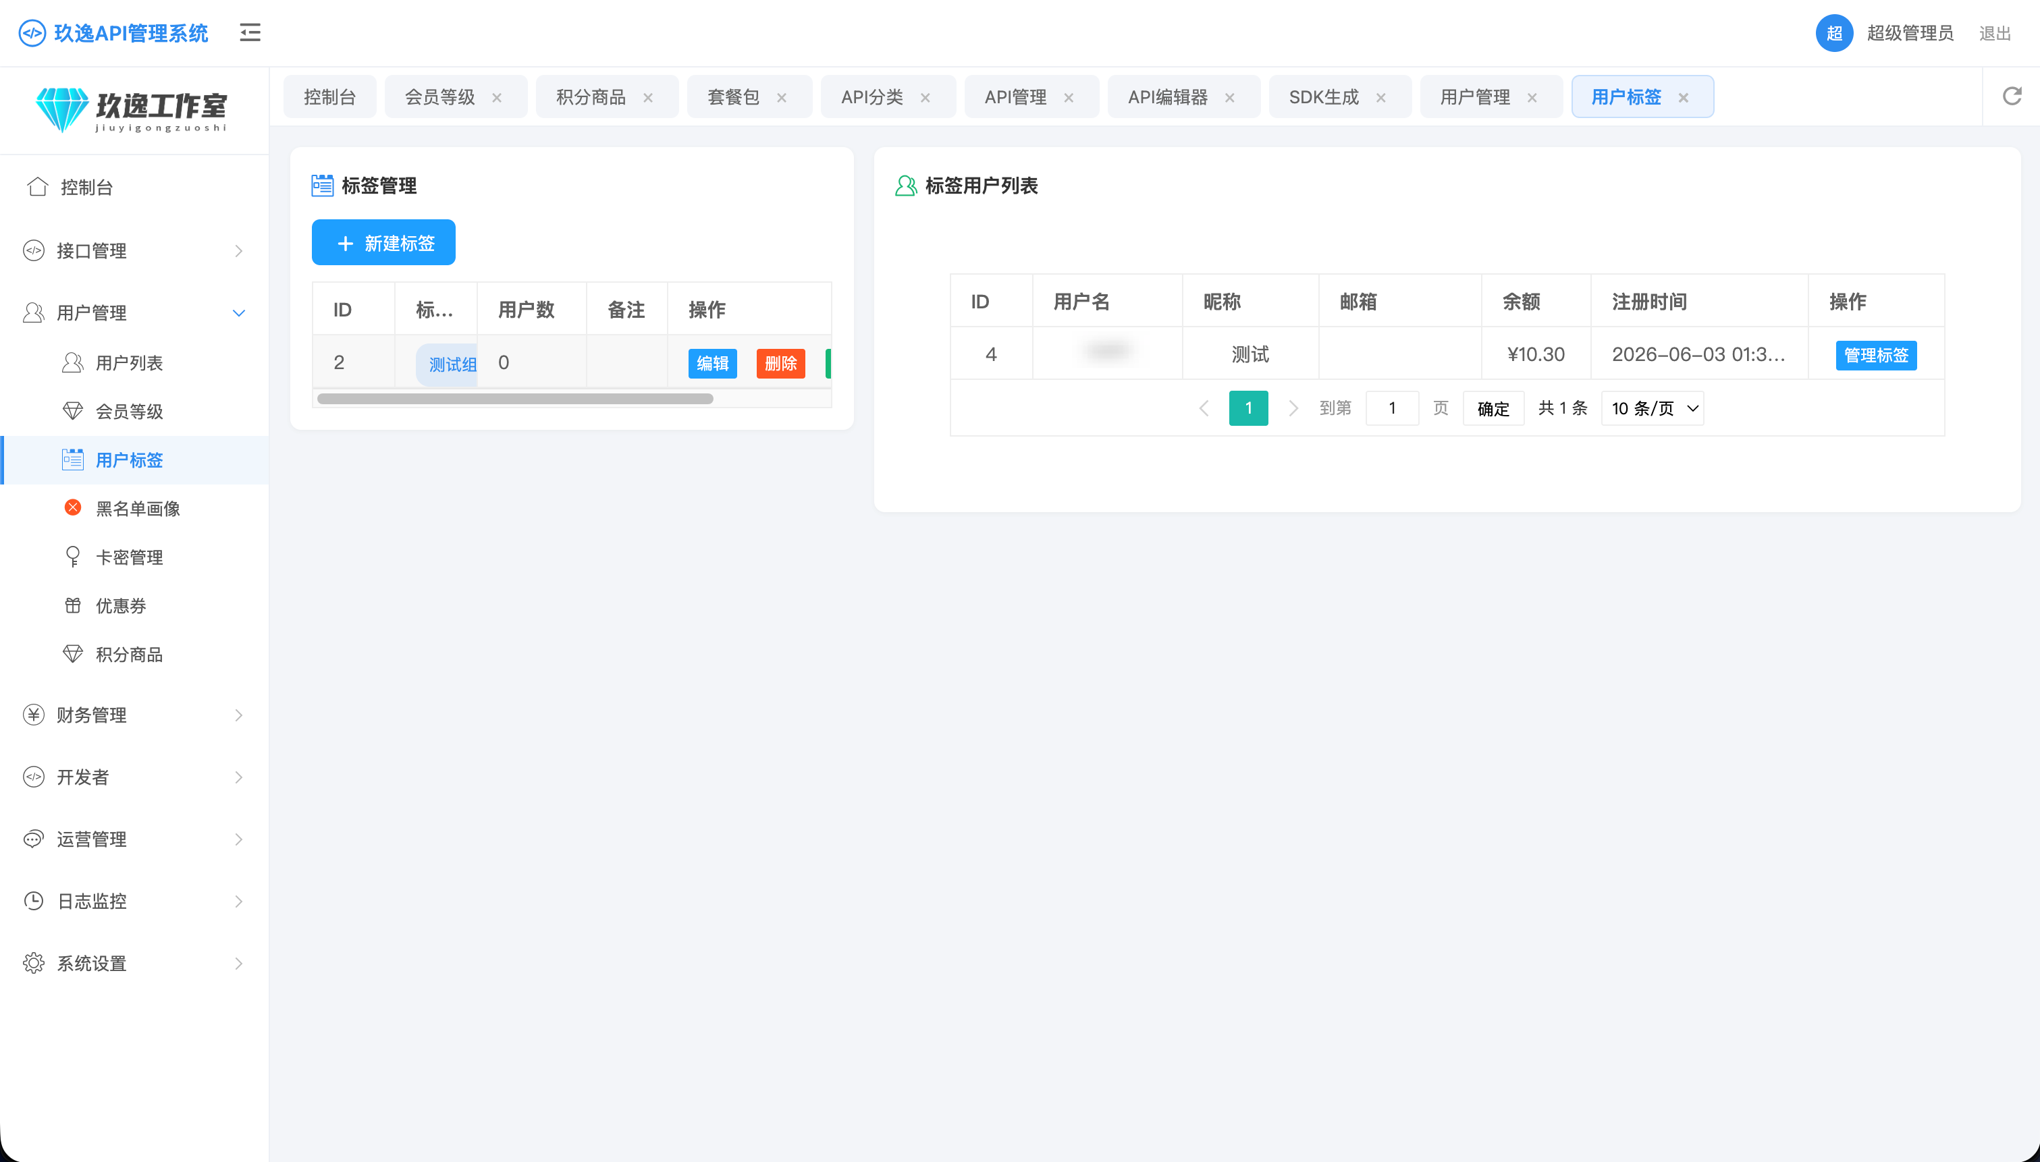2040x1162 pixels.
Task: Click the 超级管理员 username
Action: click(1910, 32)
